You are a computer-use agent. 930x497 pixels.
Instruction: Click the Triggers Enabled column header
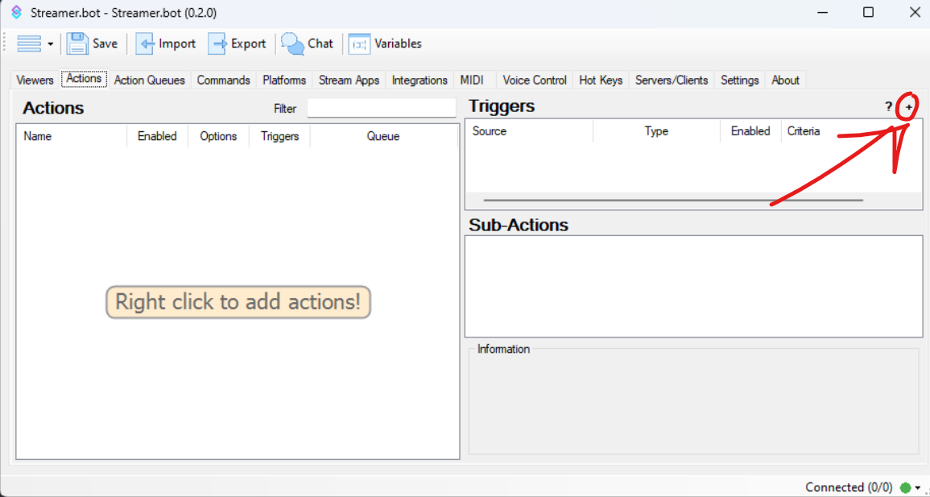pos(750,131)
